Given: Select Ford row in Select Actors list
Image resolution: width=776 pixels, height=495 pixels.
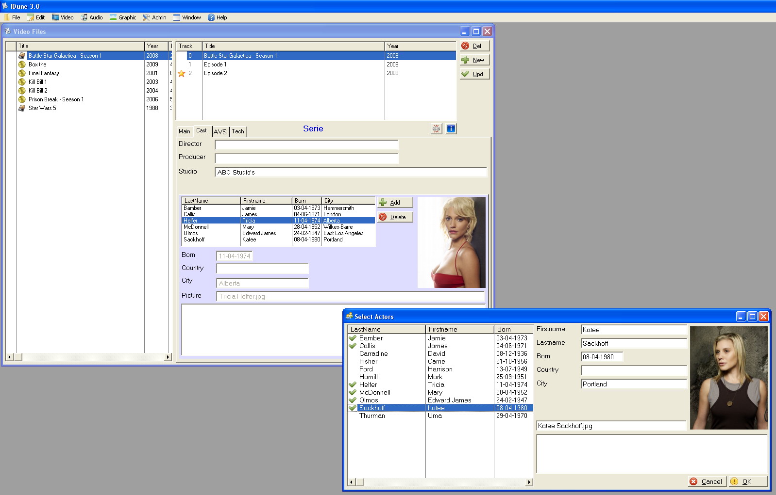Looking at the screenshot, I should click(x=440, y=369).
